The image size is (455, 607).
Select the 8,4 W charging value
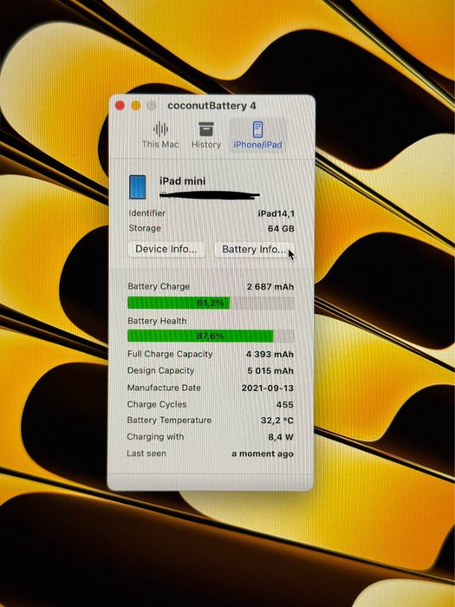pyautogui.click(x=281, y=437)
